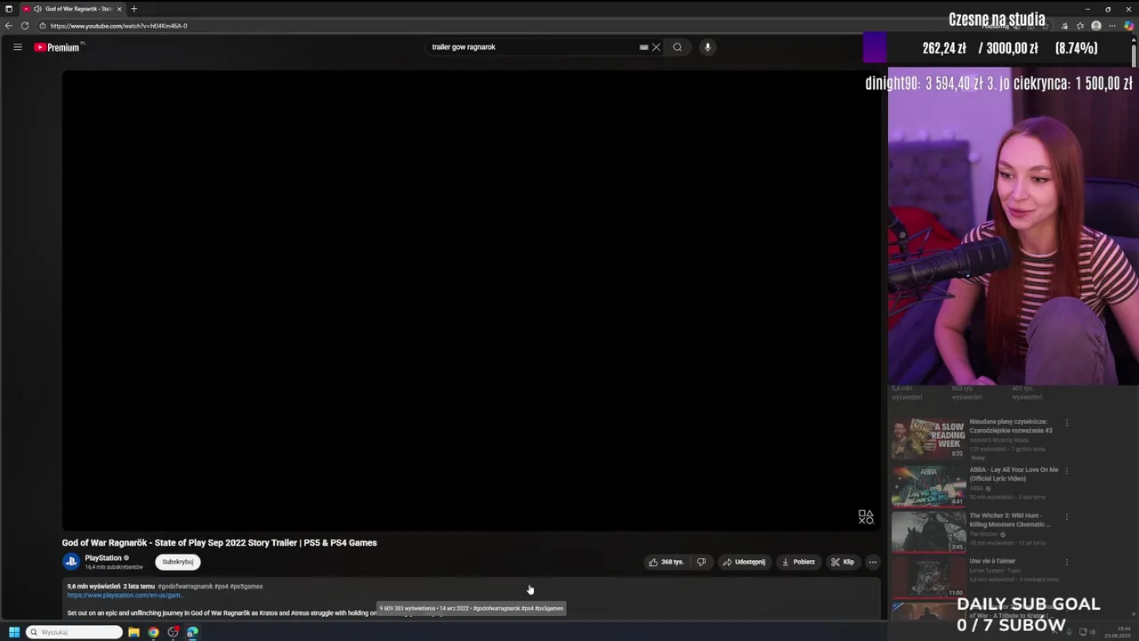This screenshot has height=641, width=1139.
Task: Close the God of War Ragnarök tab
Action: pyautogui.click(x=119, y=9)
